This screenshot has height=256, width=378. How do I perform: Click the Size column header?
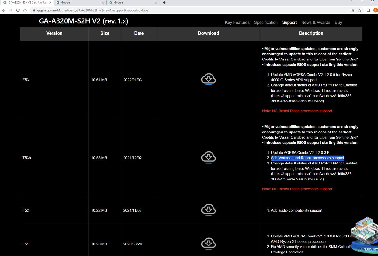pyautogui.click(x=105, y=33)
